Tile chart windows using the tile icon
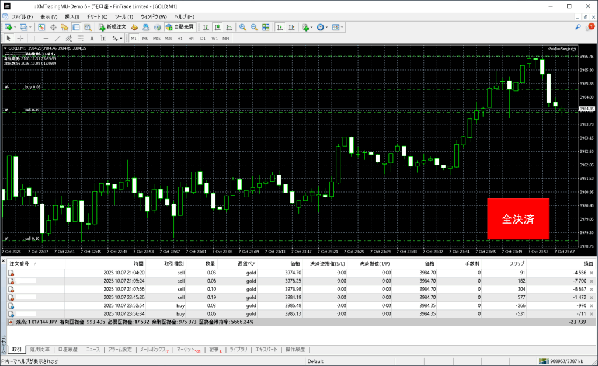598x366 pixels. [266, 27]
